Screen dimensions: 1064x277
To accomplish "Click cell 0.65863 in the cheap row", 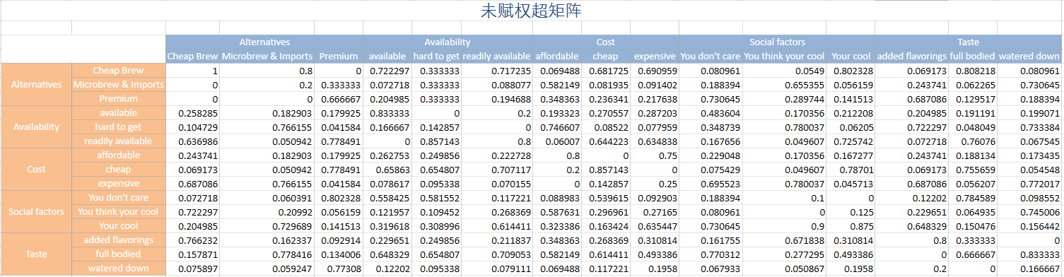I will point(387,170).
